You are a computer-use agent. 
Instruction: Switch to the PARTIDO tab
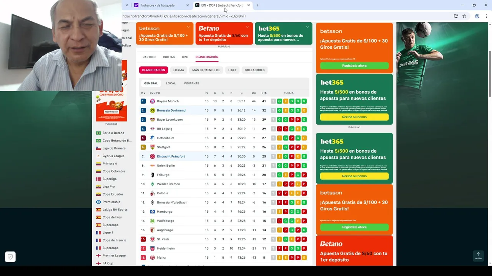click(x=149, y=57)
